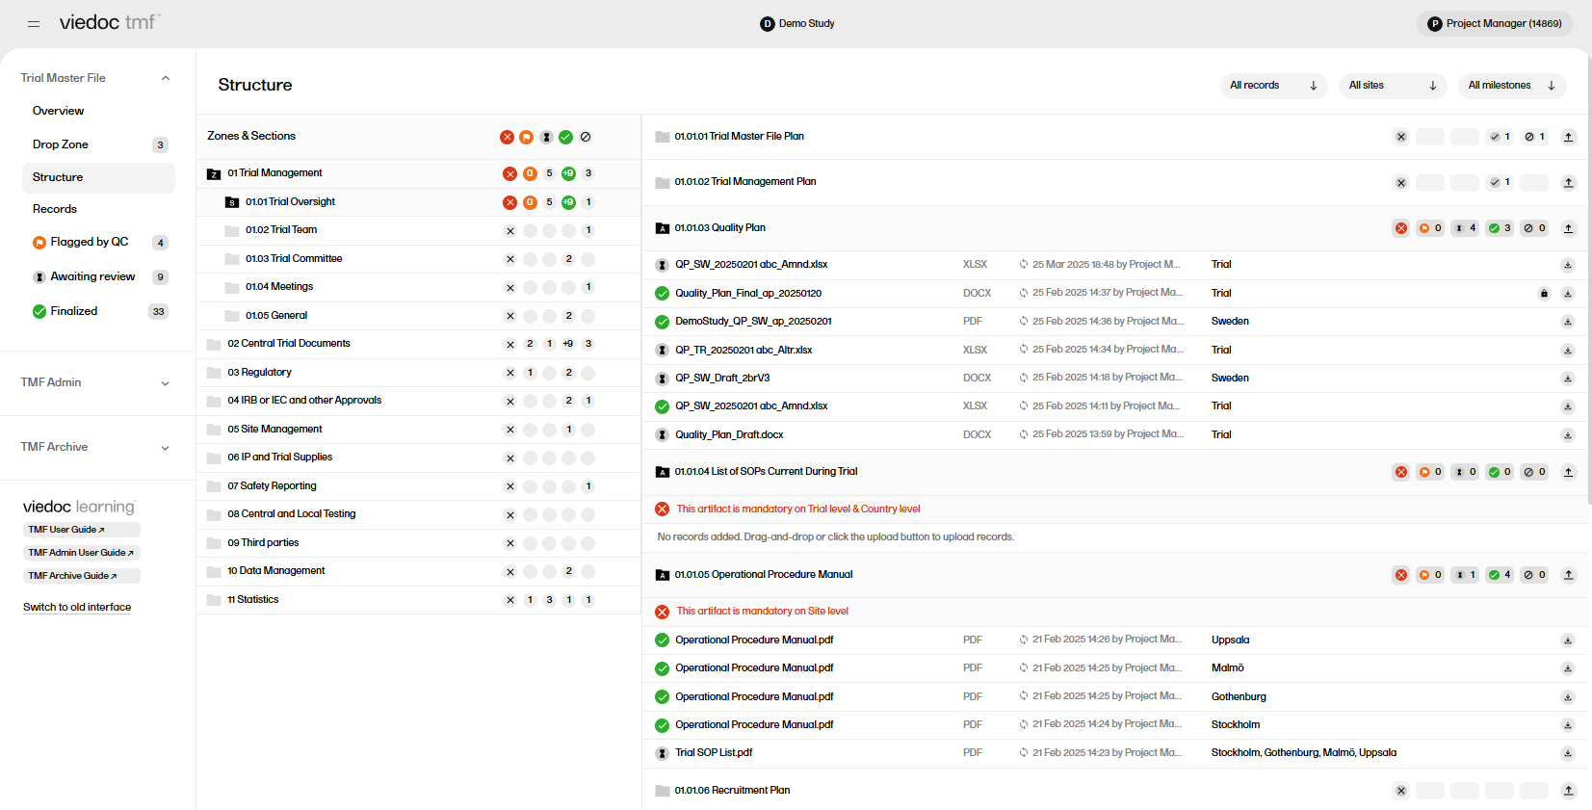Click upload icon for Operational Procedure Manual
The image size is (1592, 810).
tap(1568, 575)
